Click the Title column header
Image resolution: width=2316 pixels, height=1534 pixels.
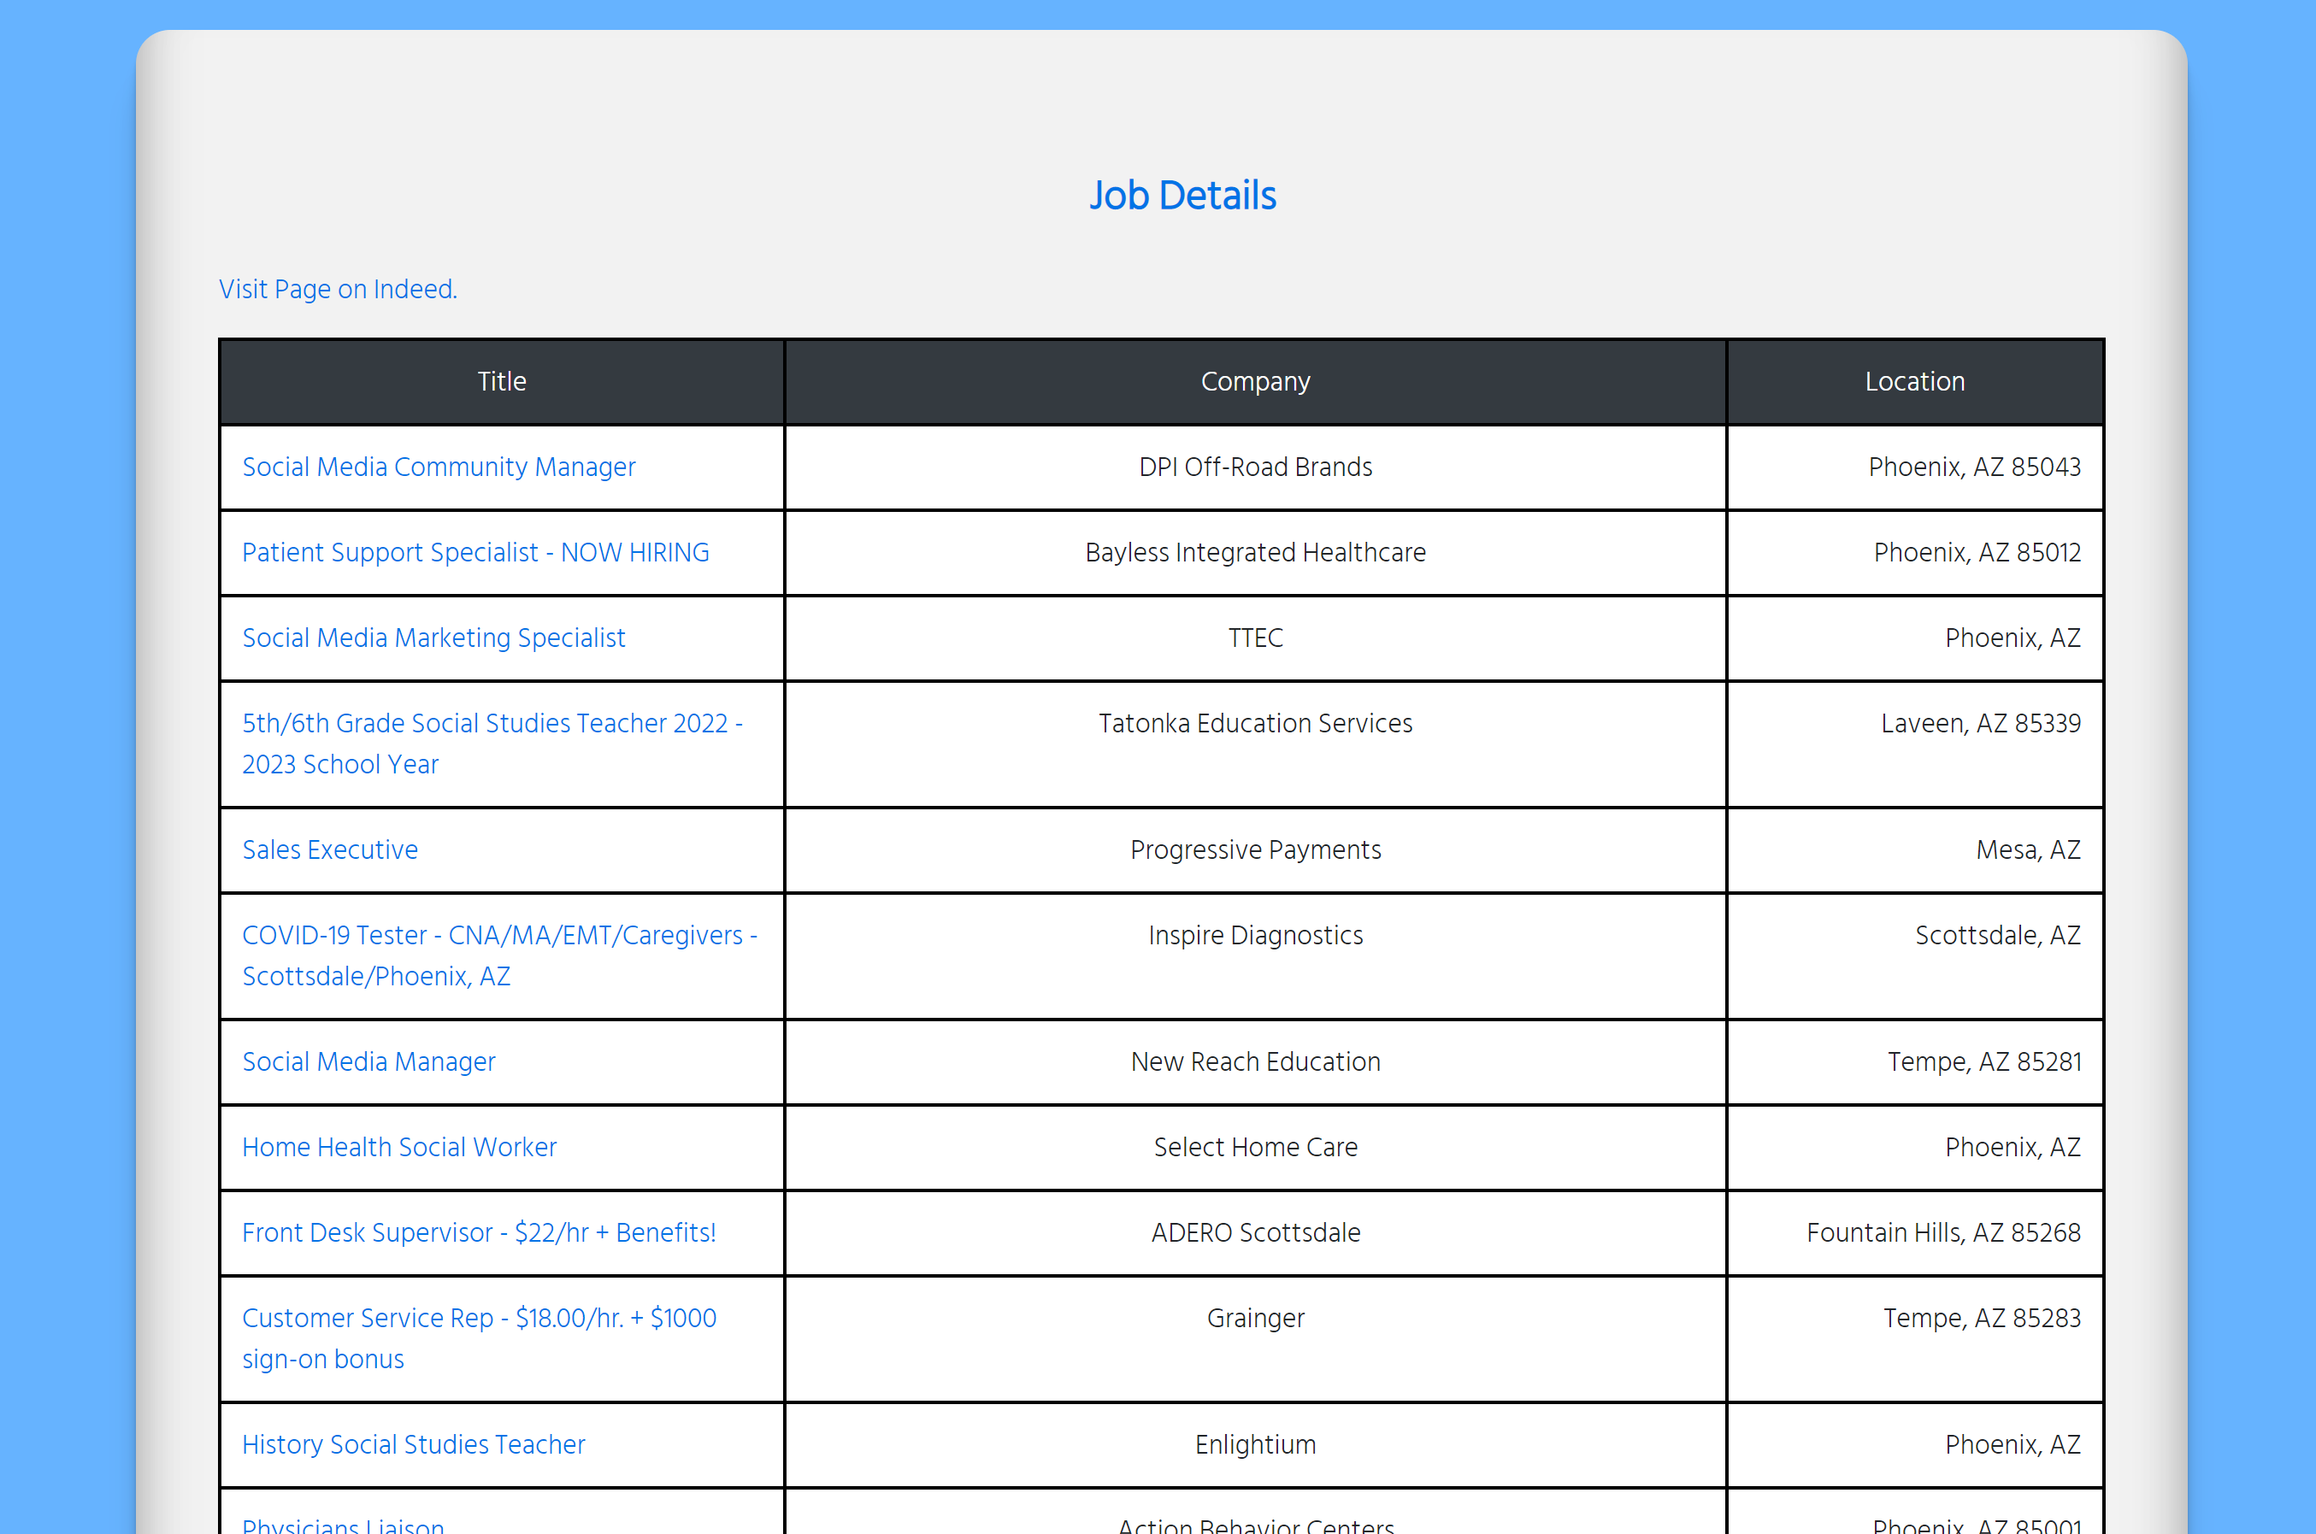[x=502, y=381]
